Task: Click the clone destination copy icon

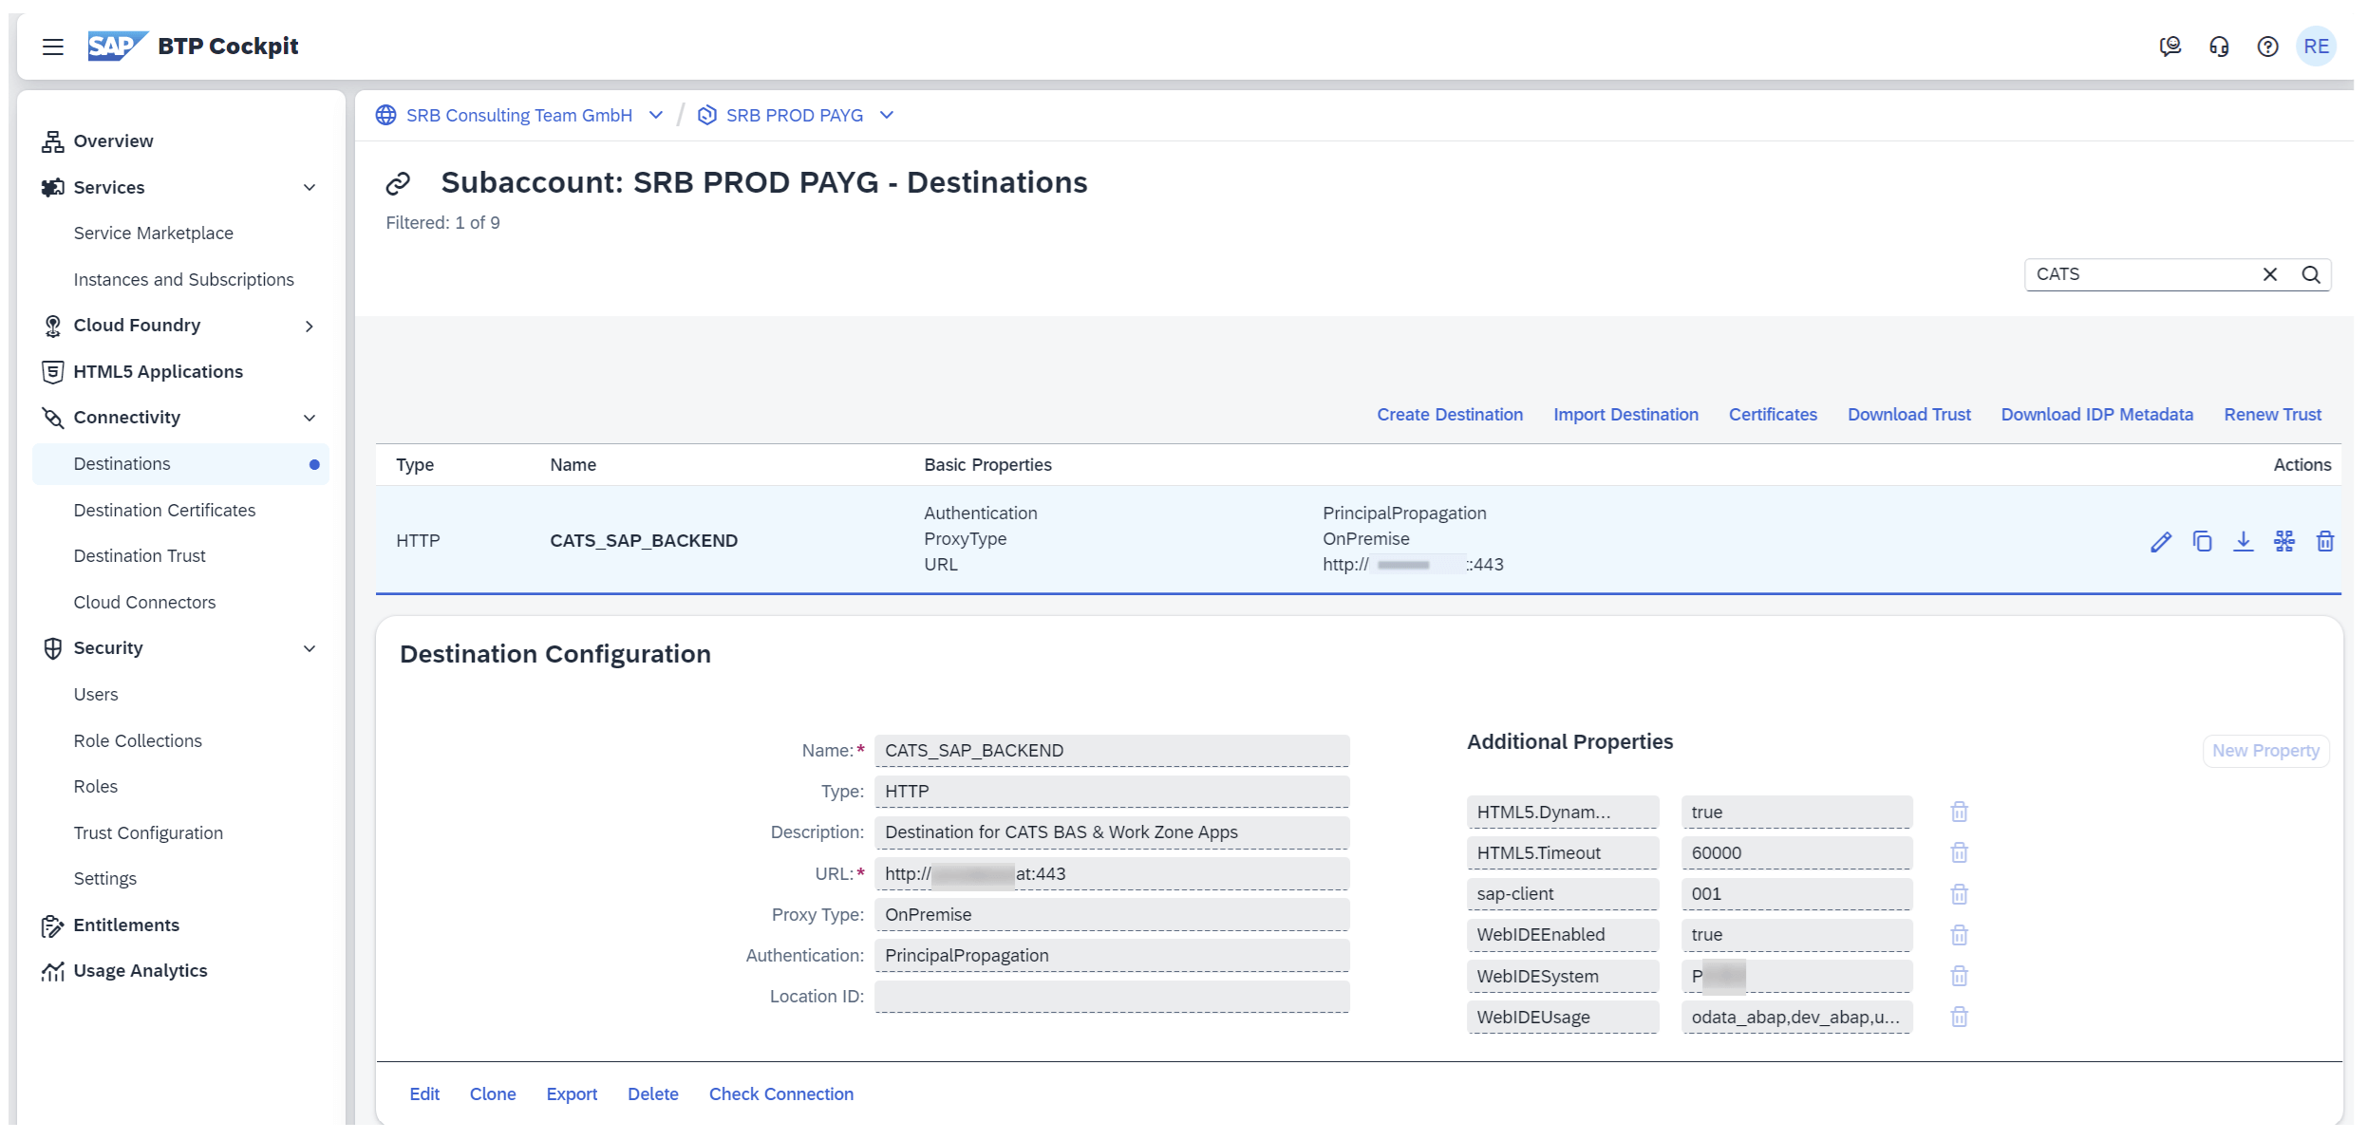Action: 2202,542
